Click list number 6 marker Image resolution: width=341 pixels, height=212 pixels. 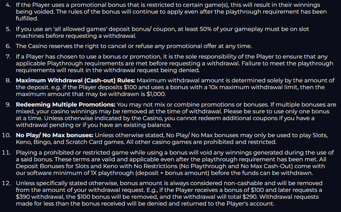click(9, 46)
